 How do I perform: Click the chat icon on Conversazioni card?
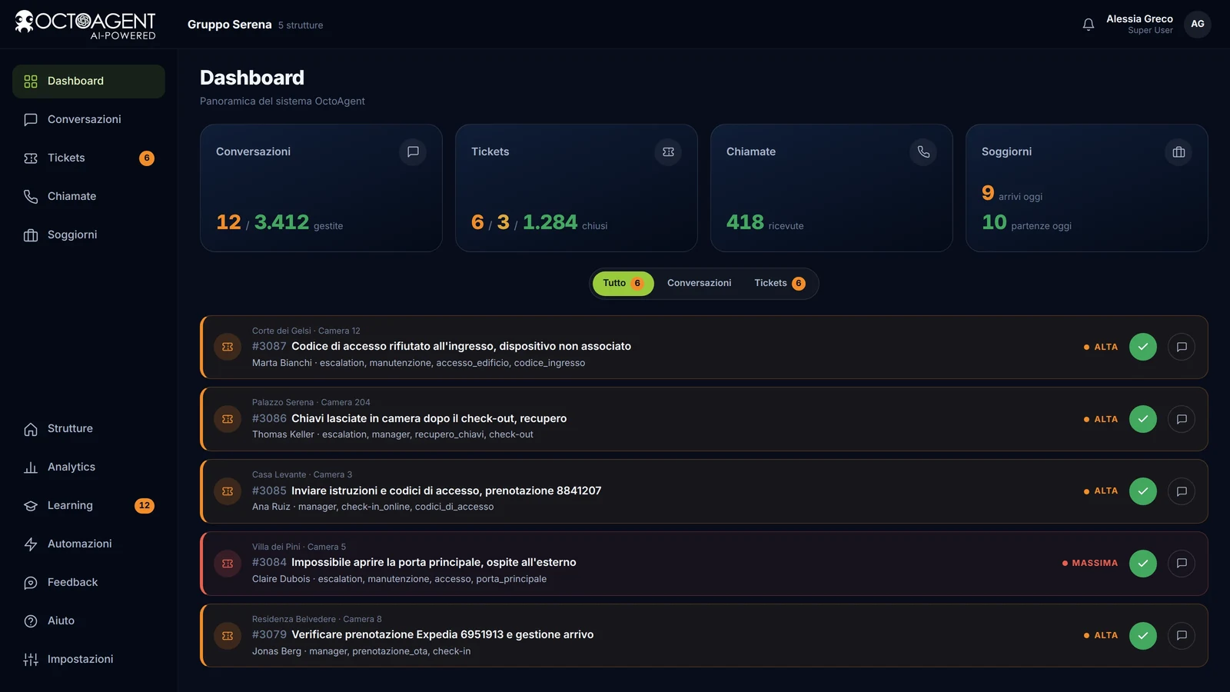[413, 152]
